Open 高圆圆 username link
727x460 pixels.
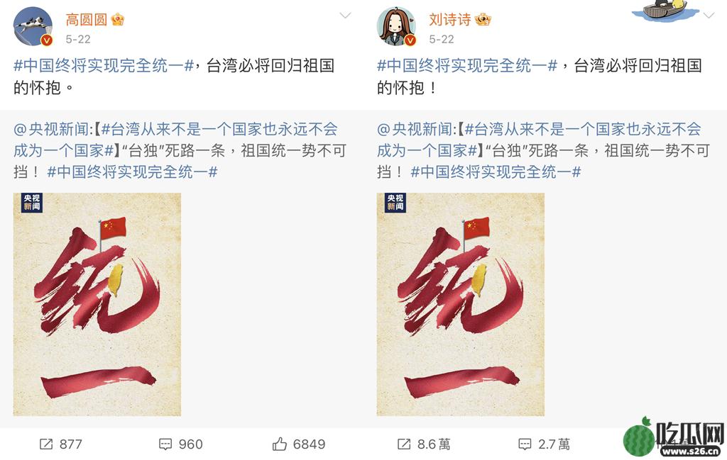pyautogui.click(x=87, y=19)
